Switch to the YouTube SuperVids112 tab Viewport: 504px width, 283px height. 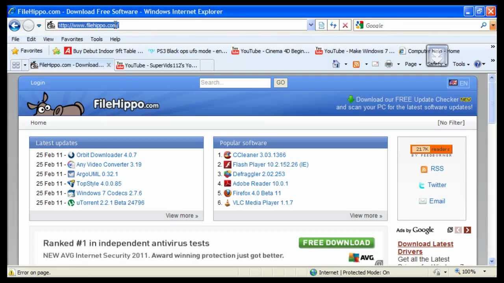(157, 65)
